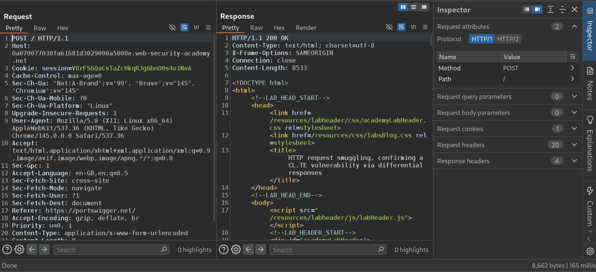The image size is (596, 272).
Task: Open Response panel help question-mark icon
Action: [x=223, y=249]
